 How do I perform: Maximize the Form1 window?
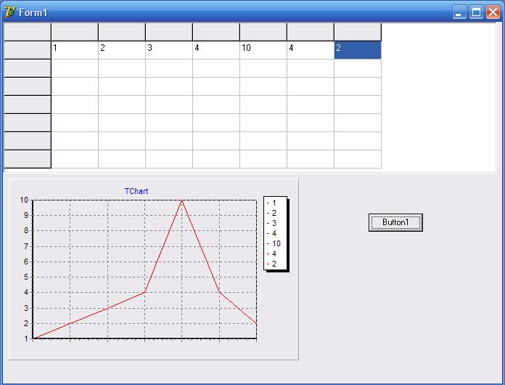(476, 12)
